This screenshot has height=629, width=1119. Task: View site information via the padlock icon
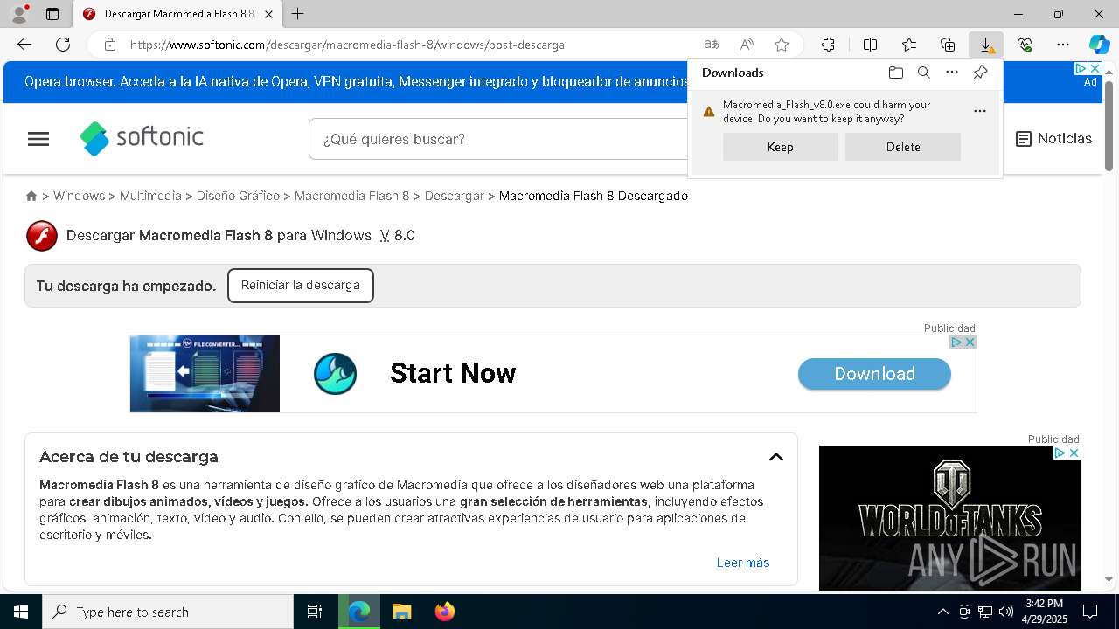pos(109,45)
